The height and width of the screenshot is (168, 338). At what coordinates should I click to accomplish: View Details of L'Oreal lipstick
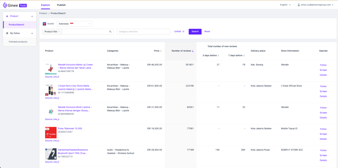pyautogui.click(x=323, y=96)
